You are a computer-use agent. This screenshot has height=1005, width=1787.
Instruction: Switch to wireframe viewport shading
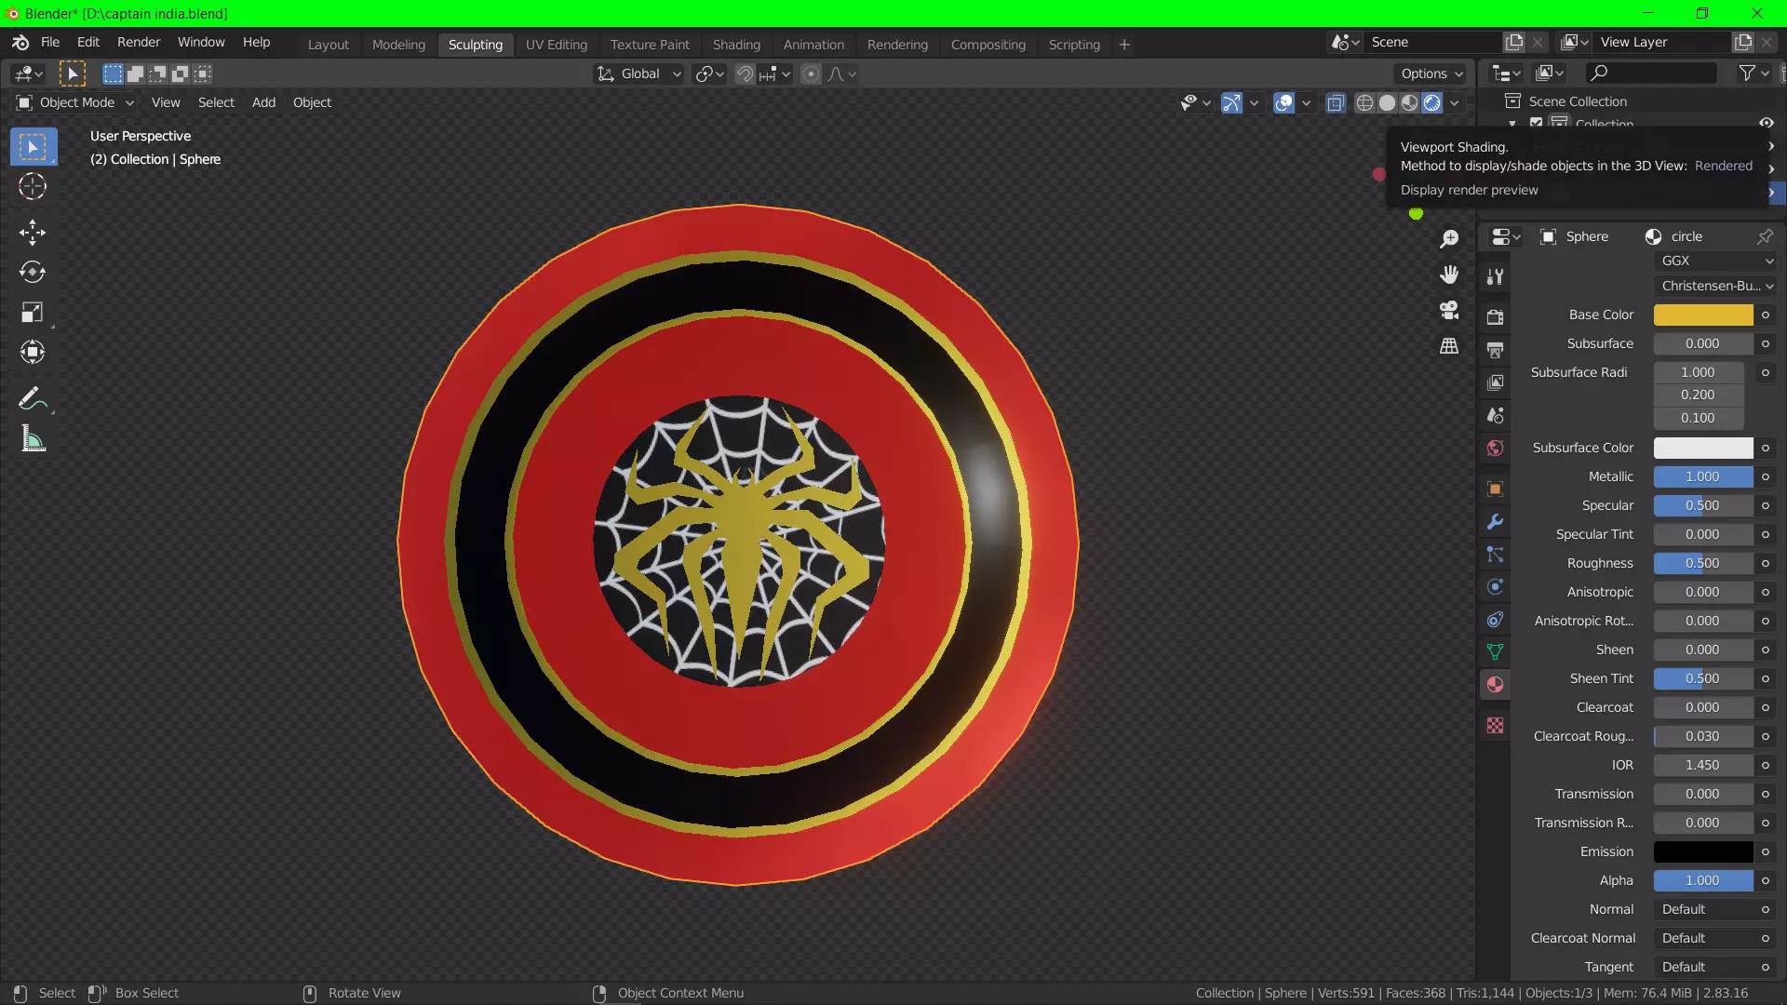coord(1364,102)
